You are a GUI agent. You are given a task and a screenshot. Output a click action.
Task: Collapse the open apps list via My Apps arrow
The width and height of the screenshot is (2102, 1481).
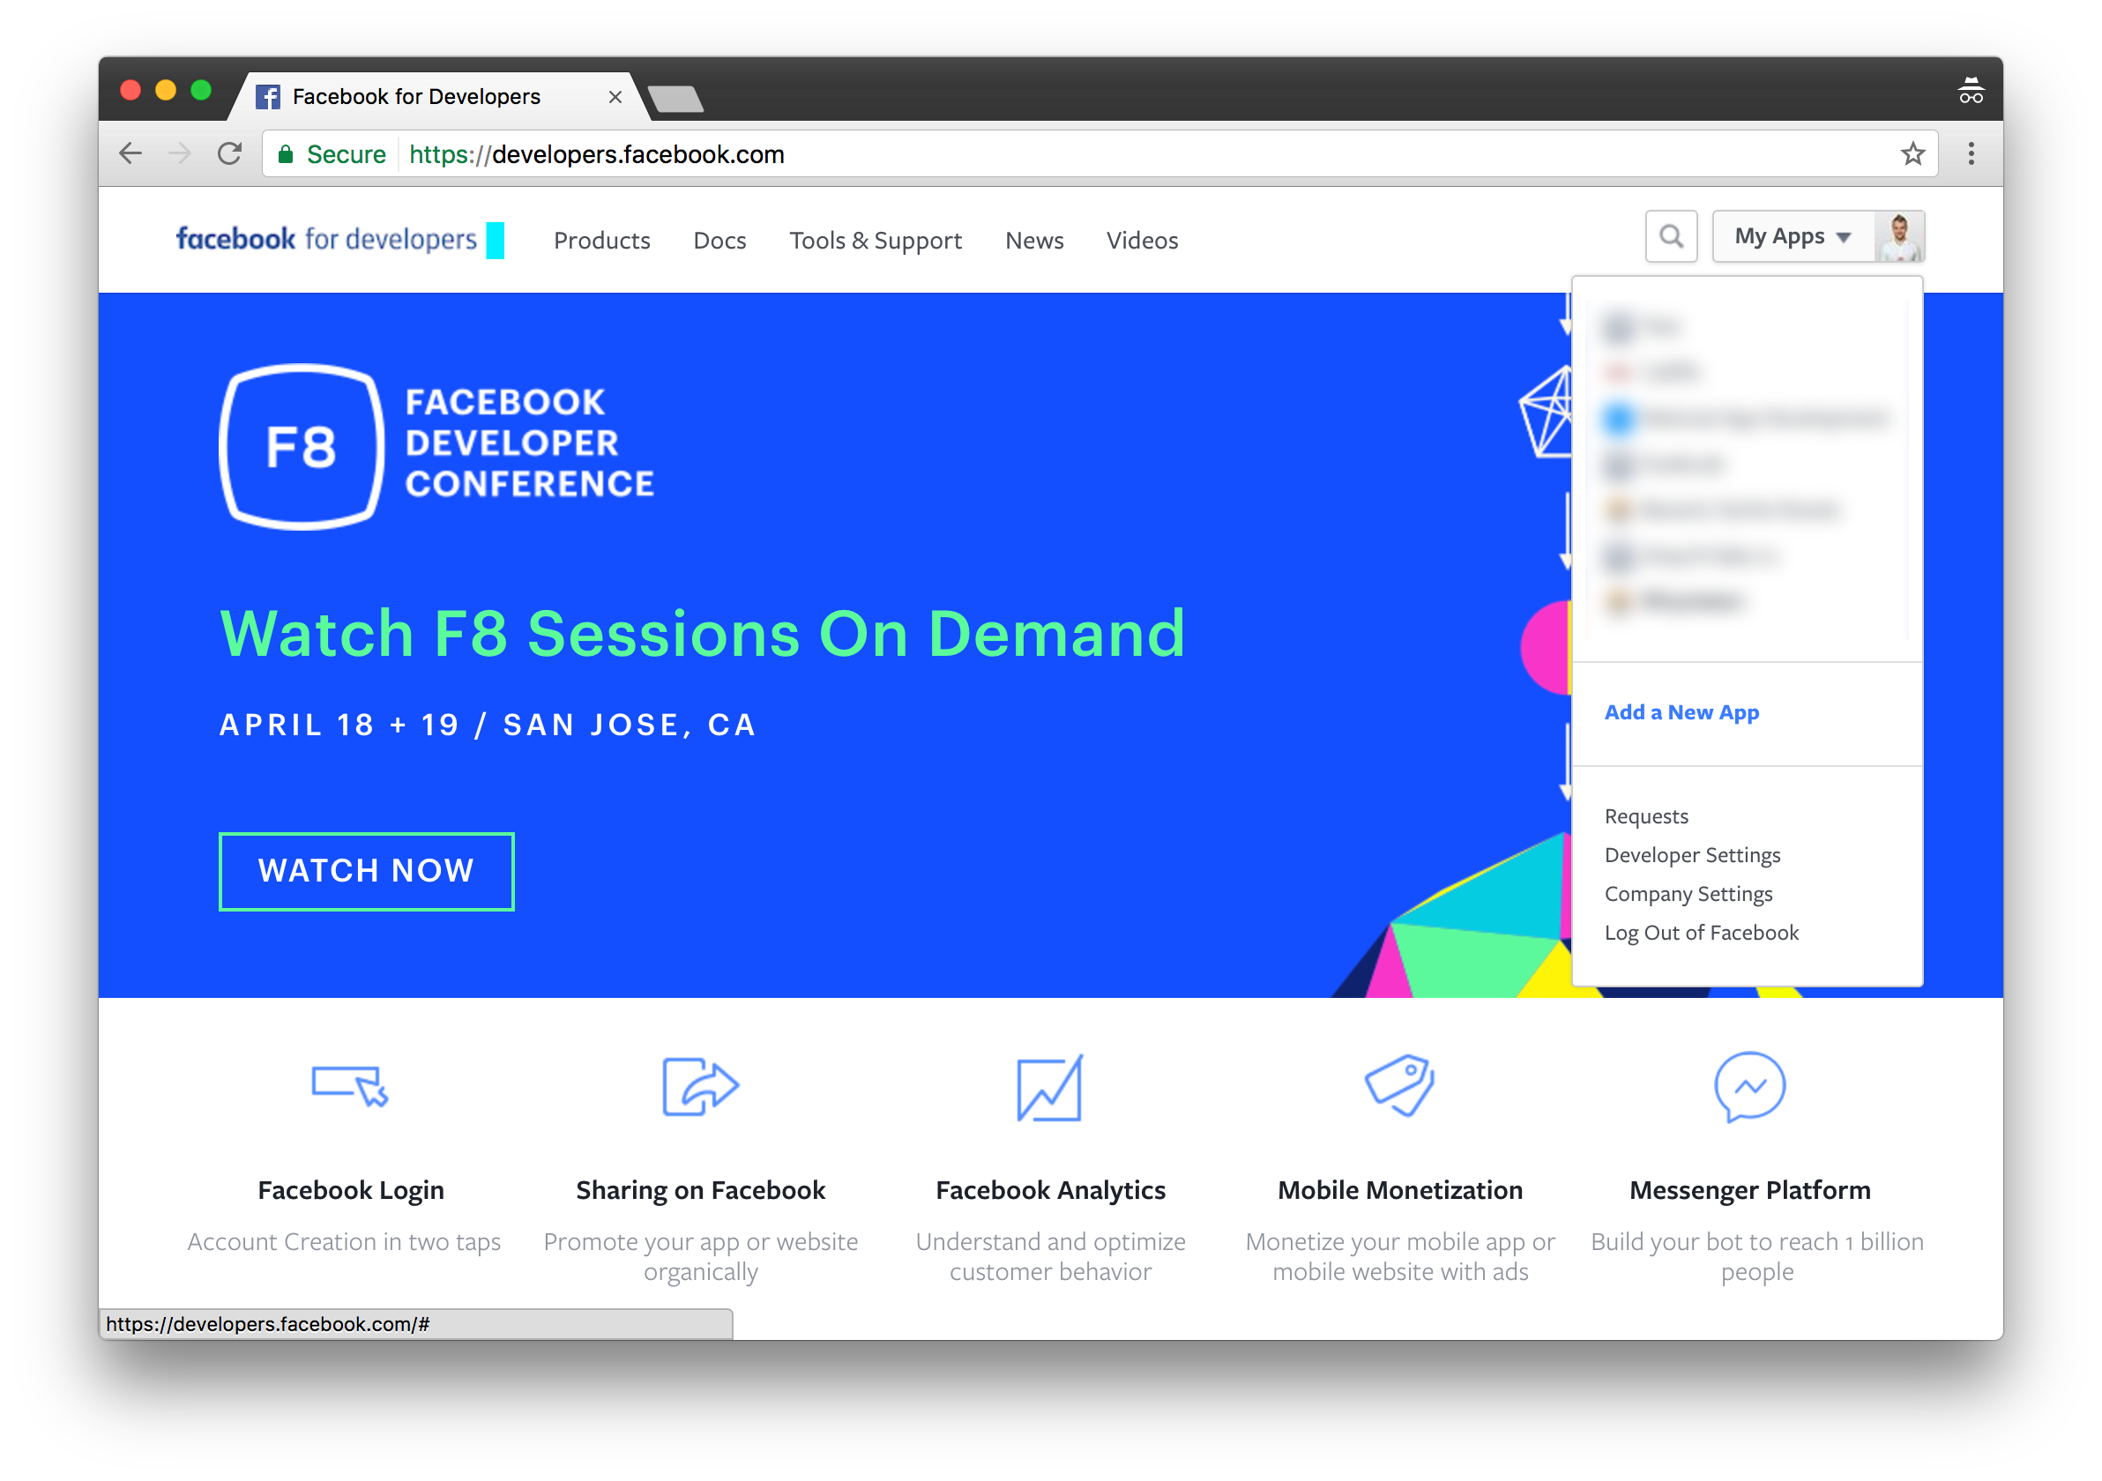(x=1843, y=236)
